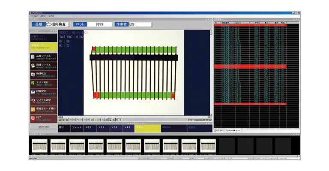329x171 pixels.
Task: Open the 画像ファイル menu icon
Action: click(x=33, y=66)
